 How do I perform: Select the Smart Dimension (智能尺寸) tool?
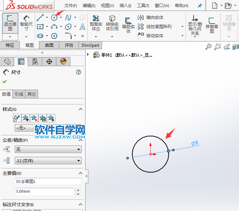tap(26, 23)
